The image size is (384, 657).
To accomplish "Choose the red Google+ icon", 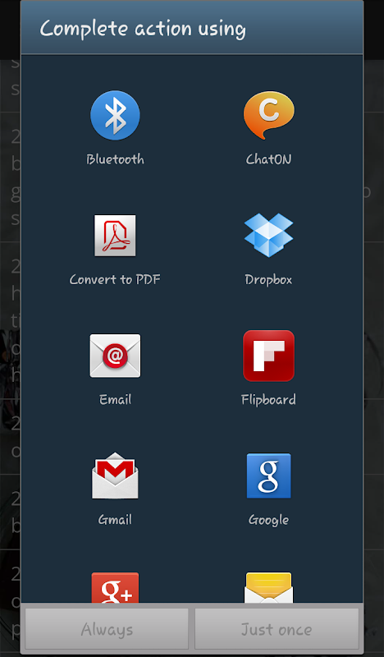I will point(115,588).
